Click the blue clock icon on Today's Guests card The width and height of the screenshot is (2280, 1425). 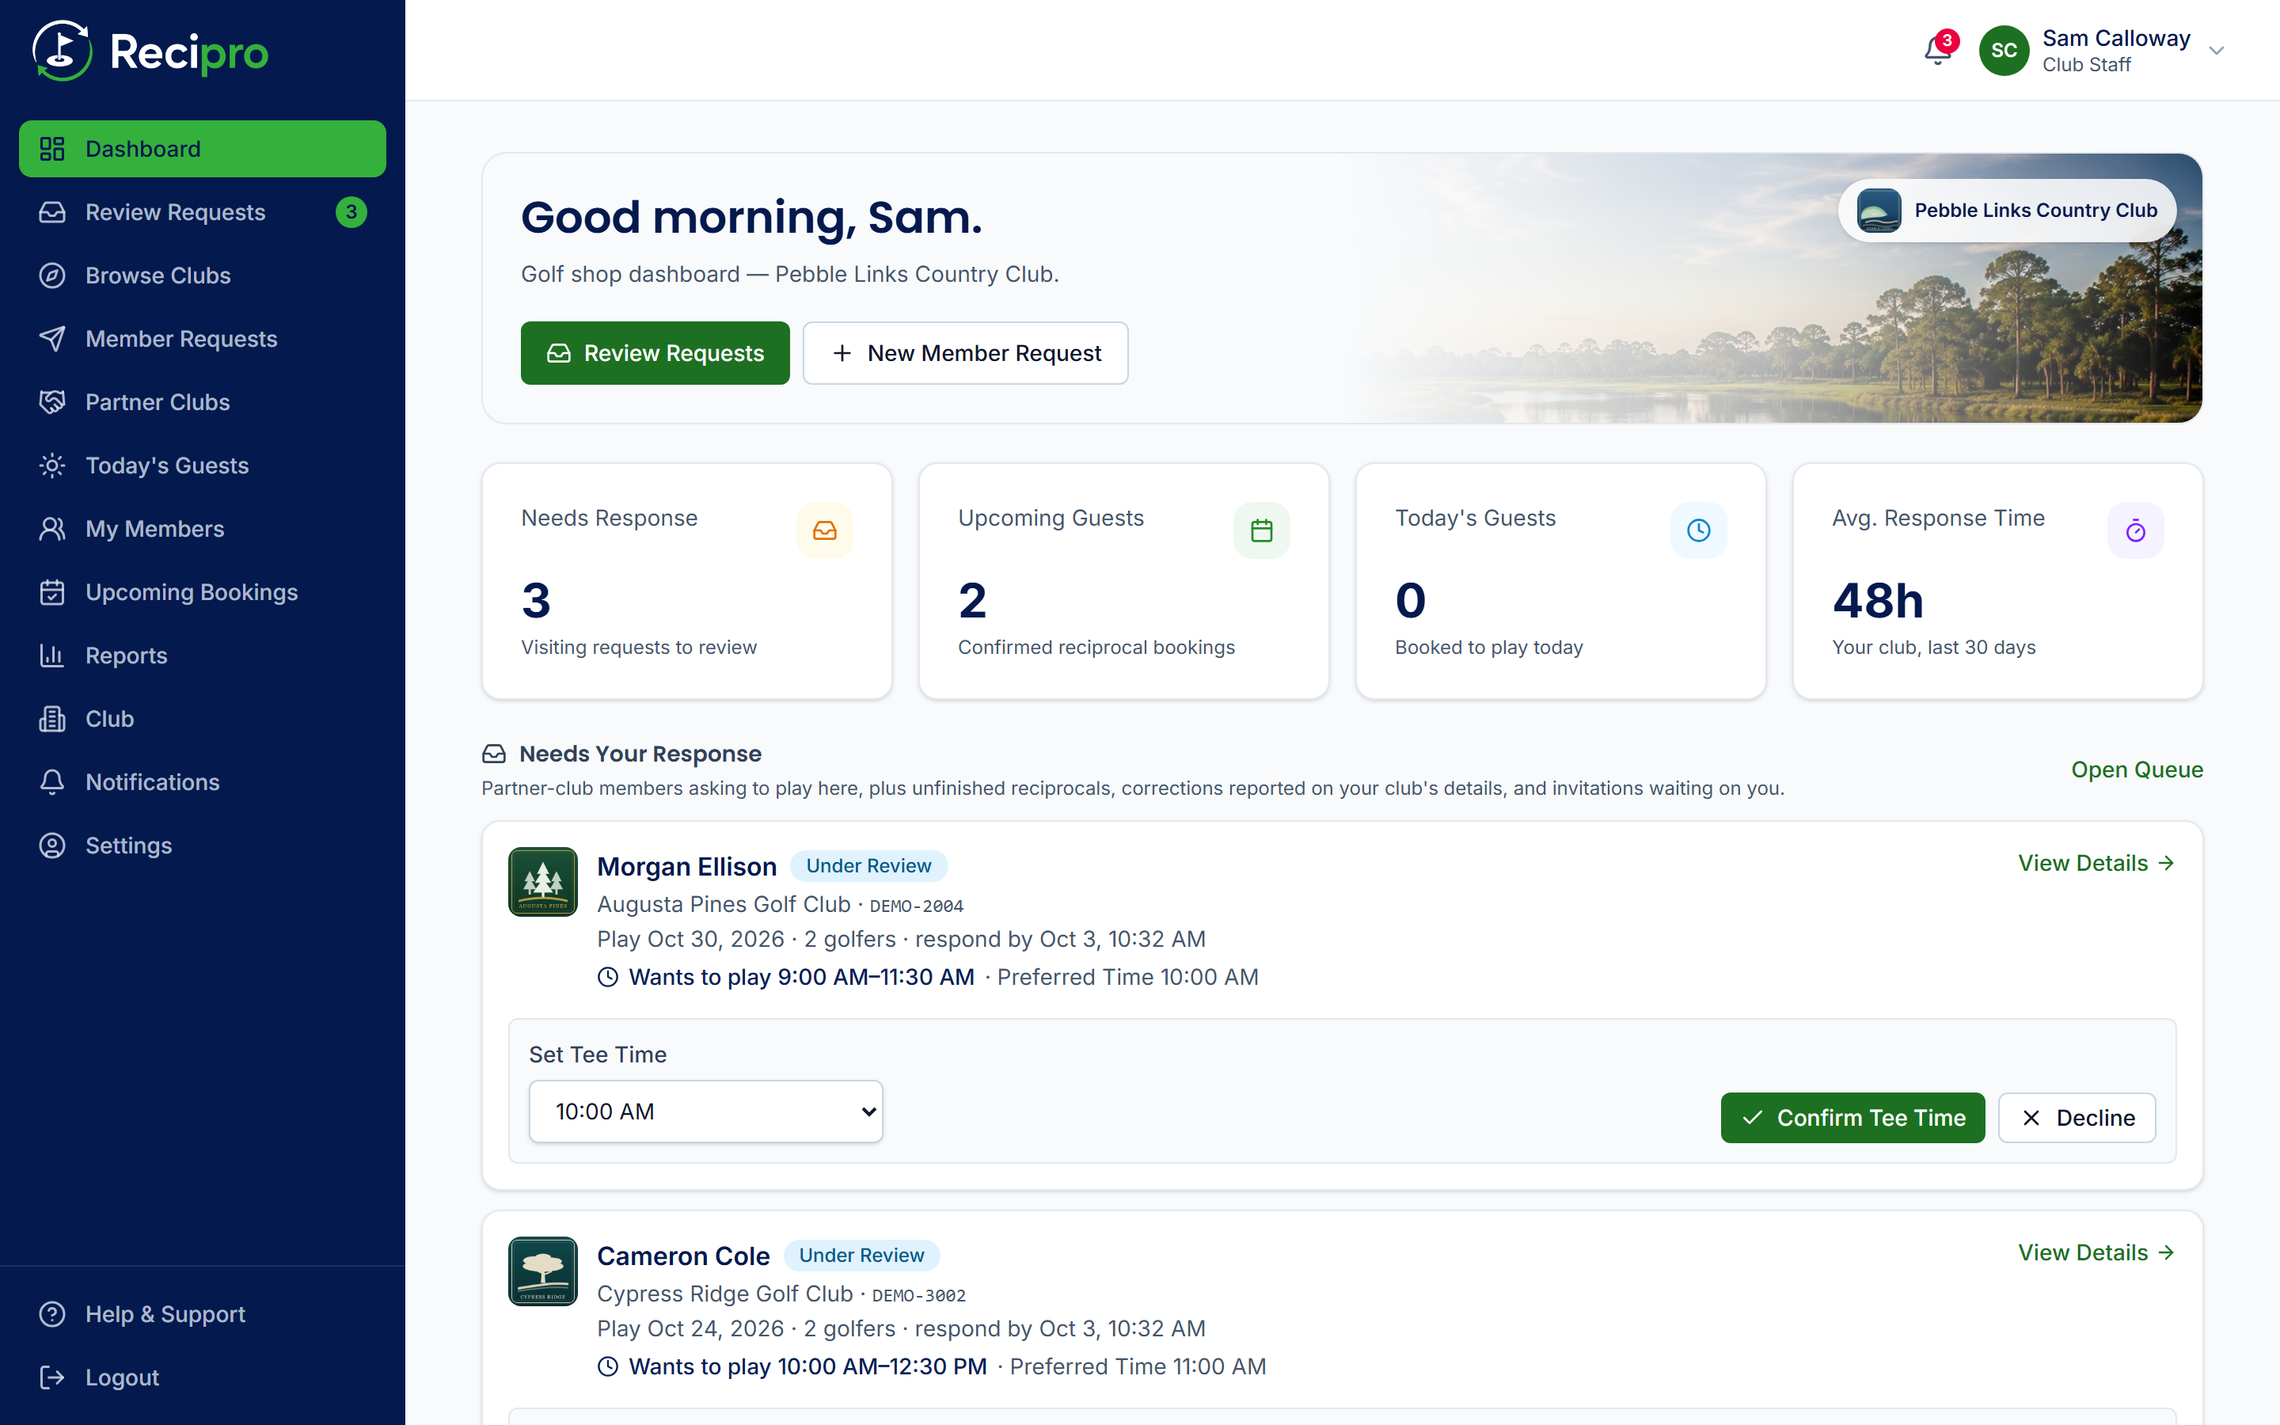tap(1699, 530)
